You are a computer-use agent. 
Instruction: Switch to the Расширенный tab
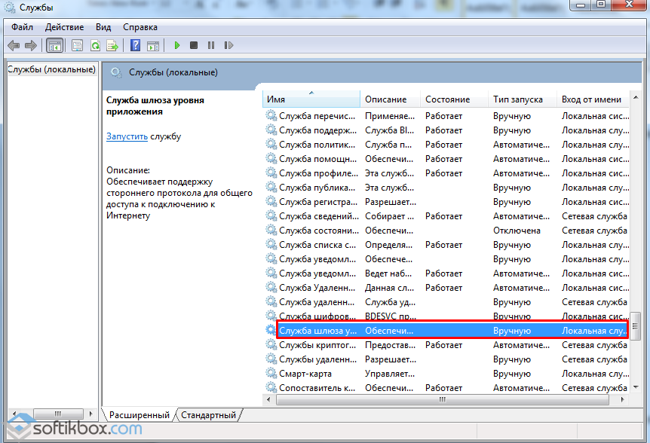pos(139,415)
